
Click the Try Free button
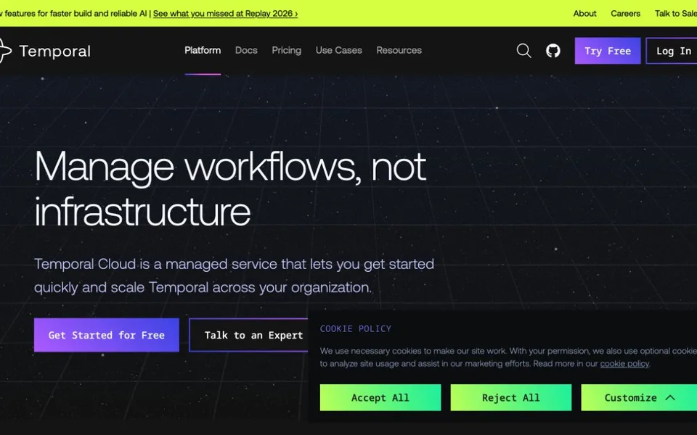608,51
